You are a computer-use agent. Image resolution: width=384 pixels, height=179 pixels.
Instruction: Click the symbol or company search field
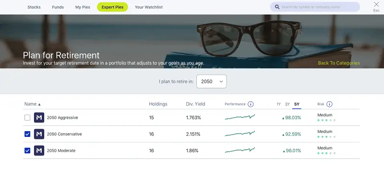315,7
